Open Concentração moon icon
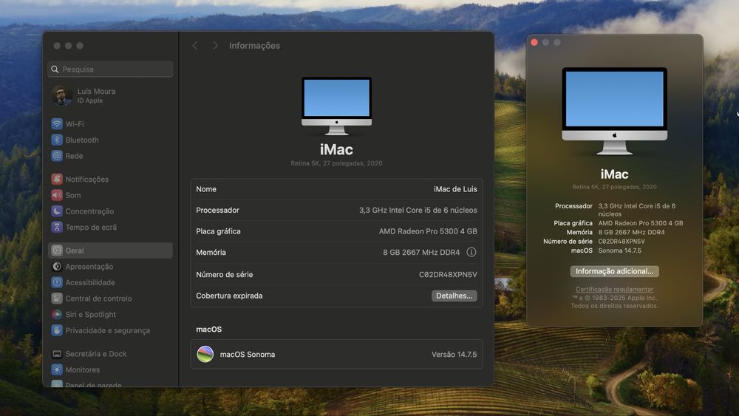The image size is (739, 416). [57, 211]
